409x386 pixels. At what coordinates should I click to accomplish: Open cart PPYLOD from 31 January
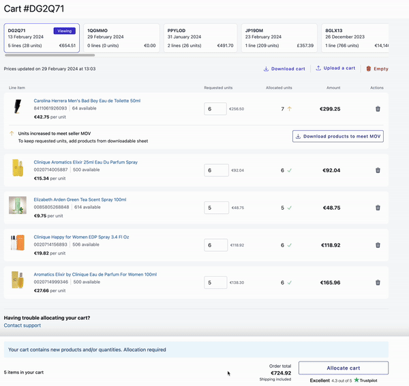200,38
